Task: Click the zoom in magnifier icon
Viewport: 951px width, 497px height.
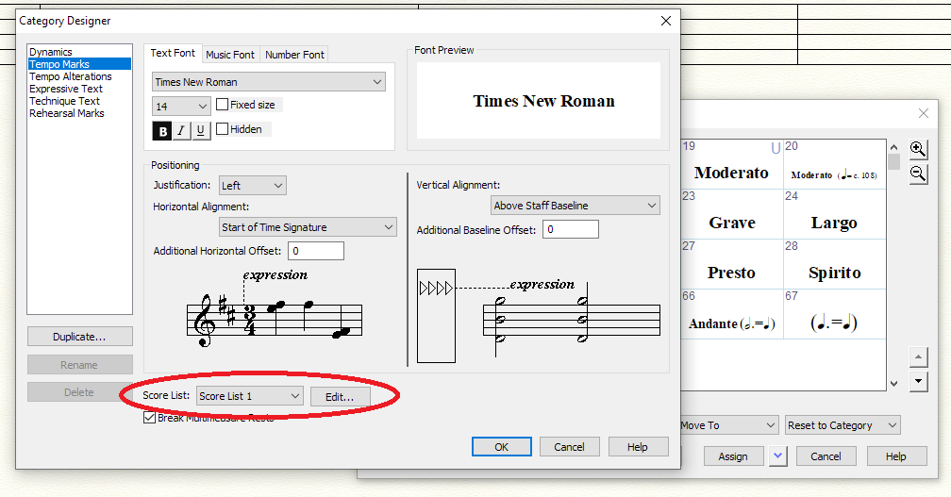Action: pos(918,150)
